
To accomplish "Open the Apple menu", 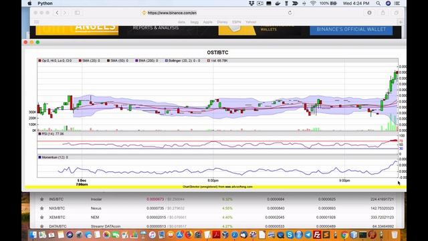I will tap(29, 3).
